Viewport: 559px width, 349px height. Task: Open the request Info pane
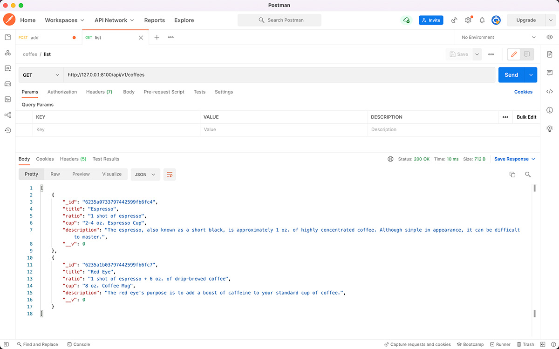pyautogui.click(x=550, y=110)
